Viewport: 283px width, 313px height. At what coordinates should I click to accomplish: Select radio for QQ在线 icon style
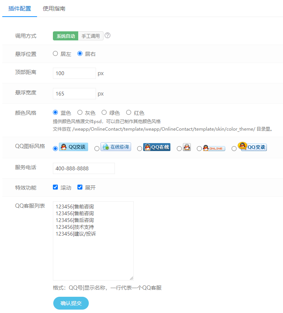click(139, 149)
